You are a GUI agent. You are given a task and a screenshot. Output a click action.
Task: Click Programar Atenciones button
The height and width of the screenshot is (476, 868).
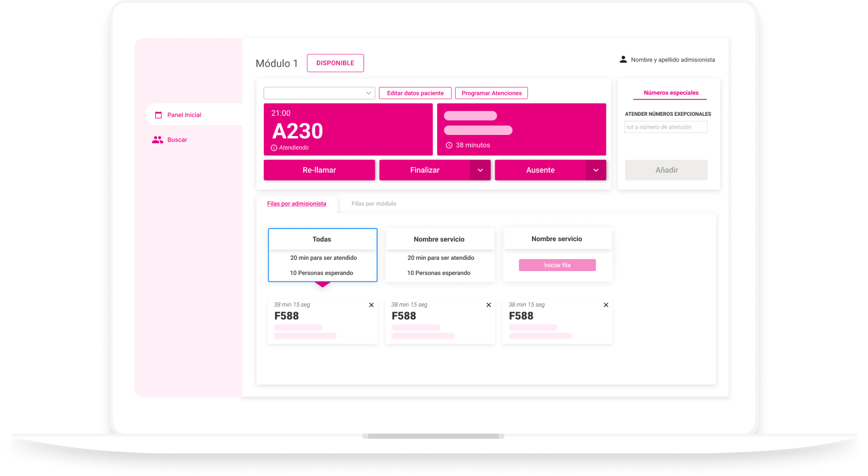point(491,93)
